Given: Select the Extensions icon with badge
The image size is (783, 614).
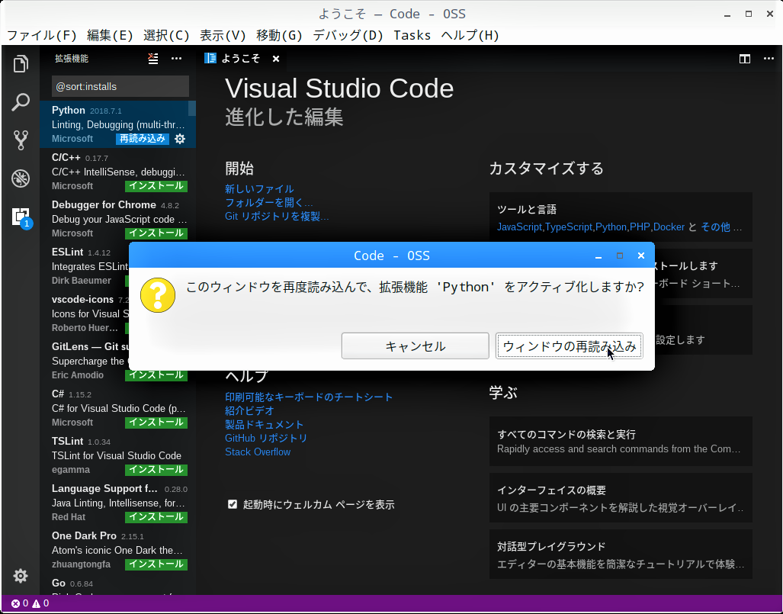Looking at the screenshot, I should click(x=21, y=218).
